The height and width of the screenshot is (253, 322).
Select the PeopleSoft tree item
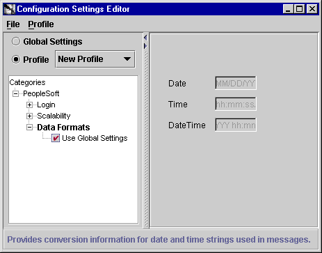[x=41, y=93]
